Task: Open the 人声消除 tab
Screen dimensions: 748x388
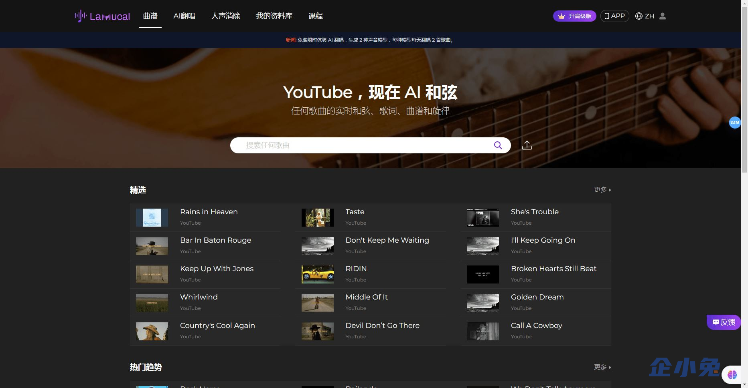Action: click(x=225, y=16)
